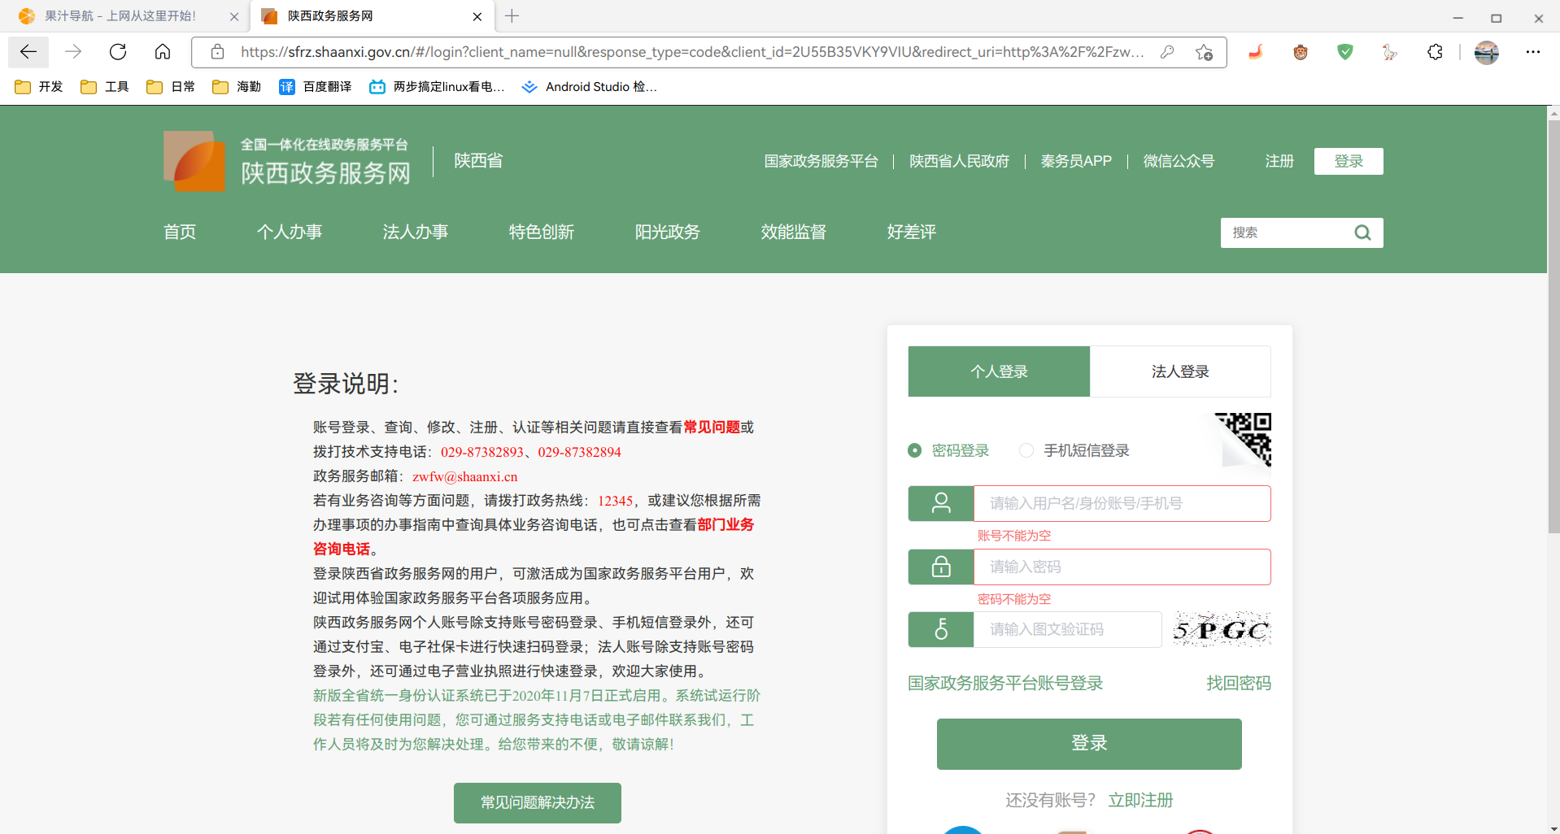Open 好差评 navigation item
Image resolution: width=1560 pixels, height=834 pixels.
click(x=912, y=232)
